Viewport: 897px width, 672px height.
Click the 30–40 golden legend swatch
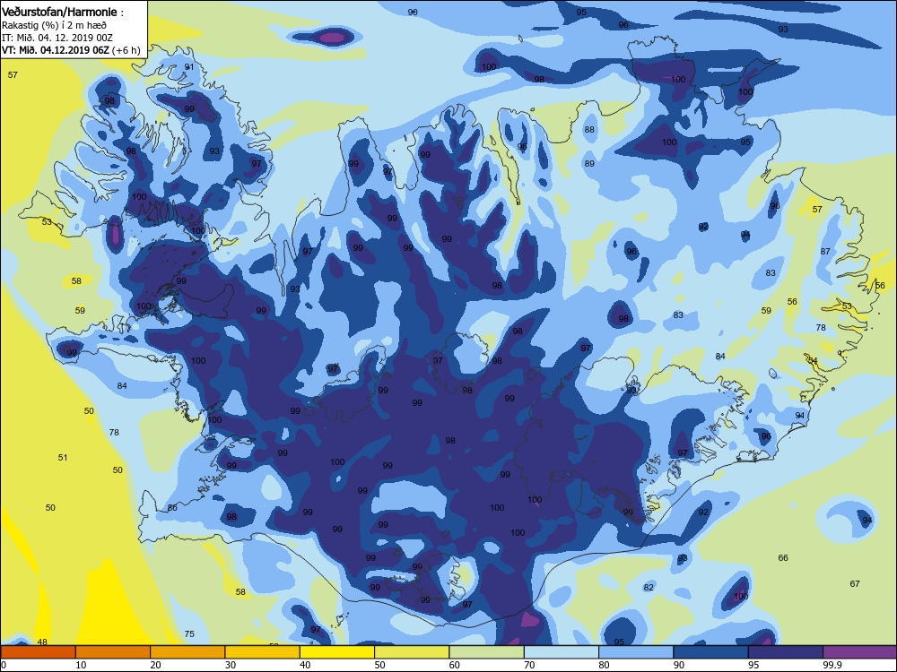click(263, 652)
